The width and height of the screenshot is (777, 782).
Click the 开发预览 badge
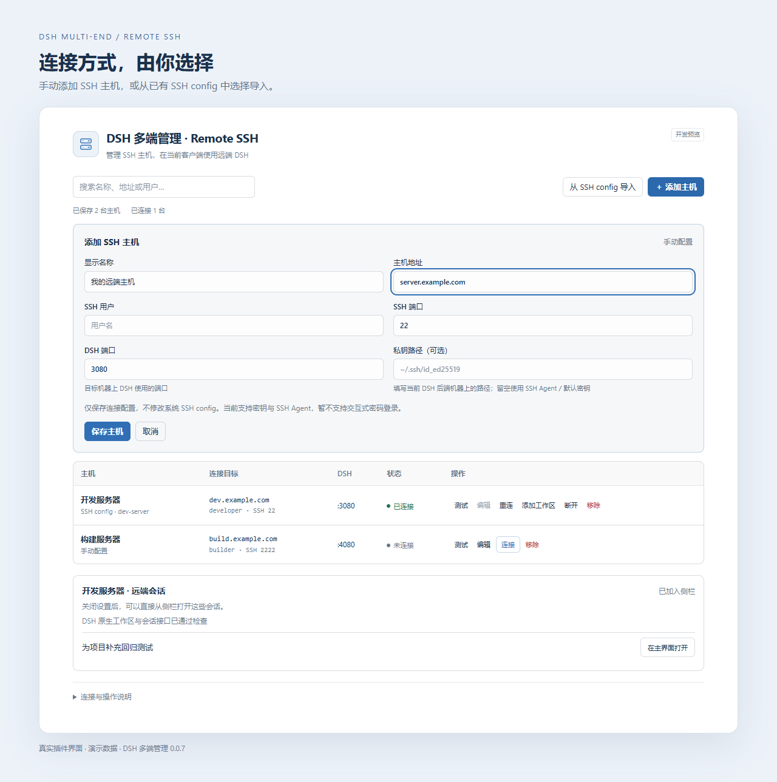click(688, 135)
